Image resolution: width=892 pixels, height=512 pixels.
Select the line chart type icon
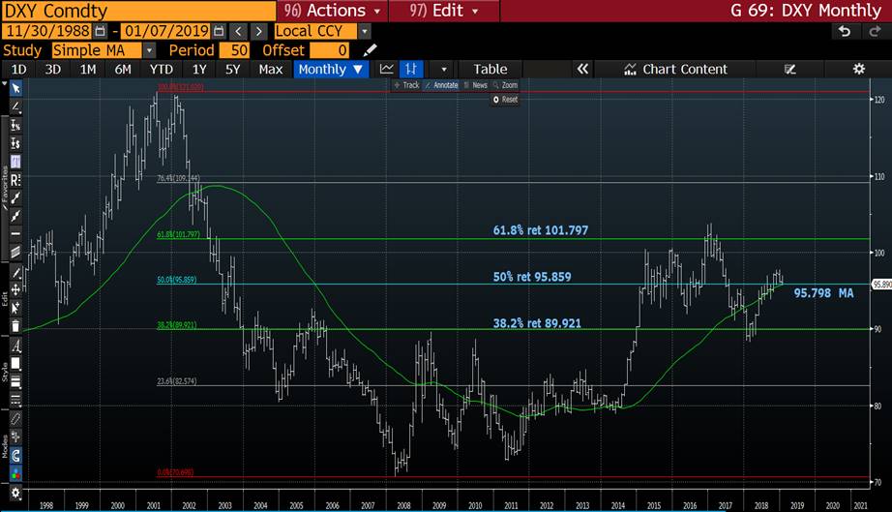tap(387, 69)
